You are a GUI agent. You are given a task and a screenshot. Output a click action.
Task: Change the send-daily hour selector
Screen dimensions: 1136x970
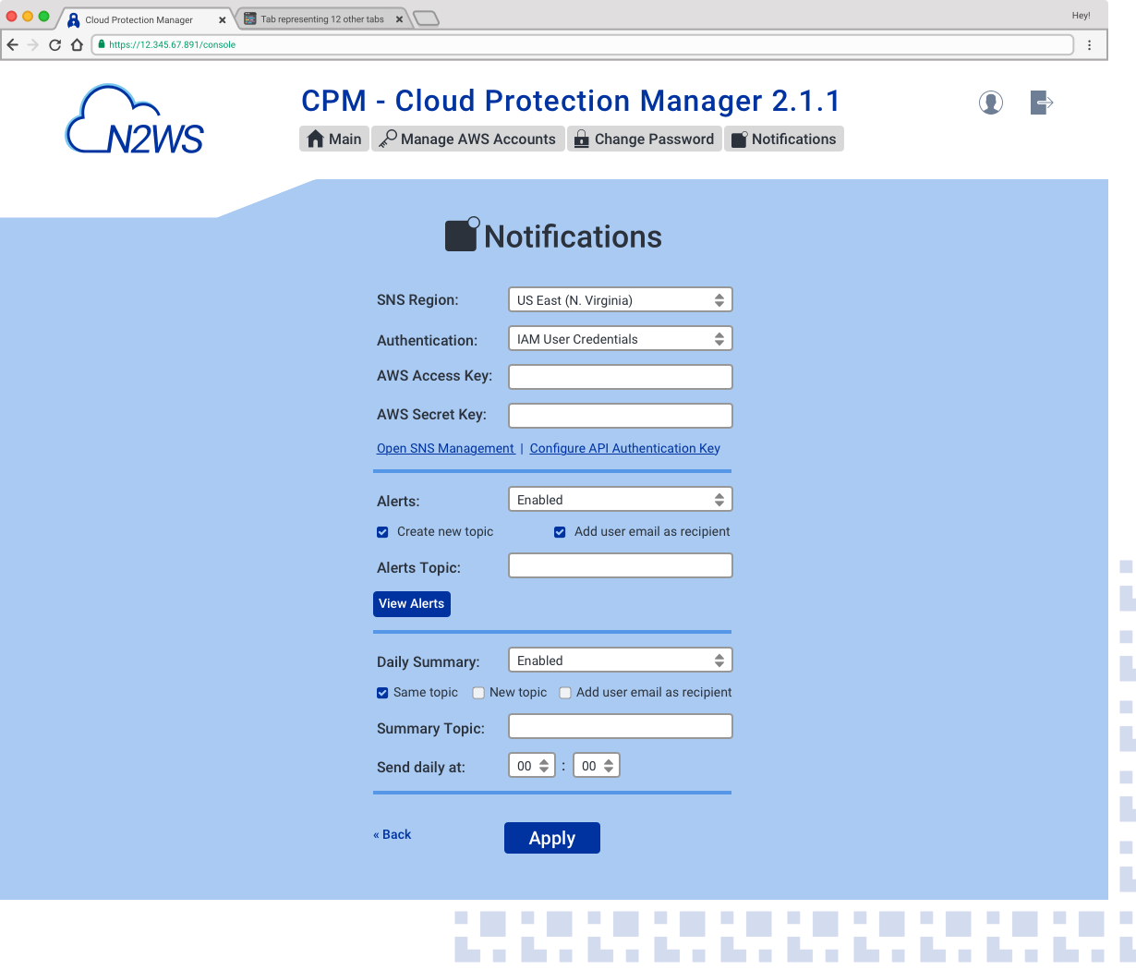click(x=532, y=766)
